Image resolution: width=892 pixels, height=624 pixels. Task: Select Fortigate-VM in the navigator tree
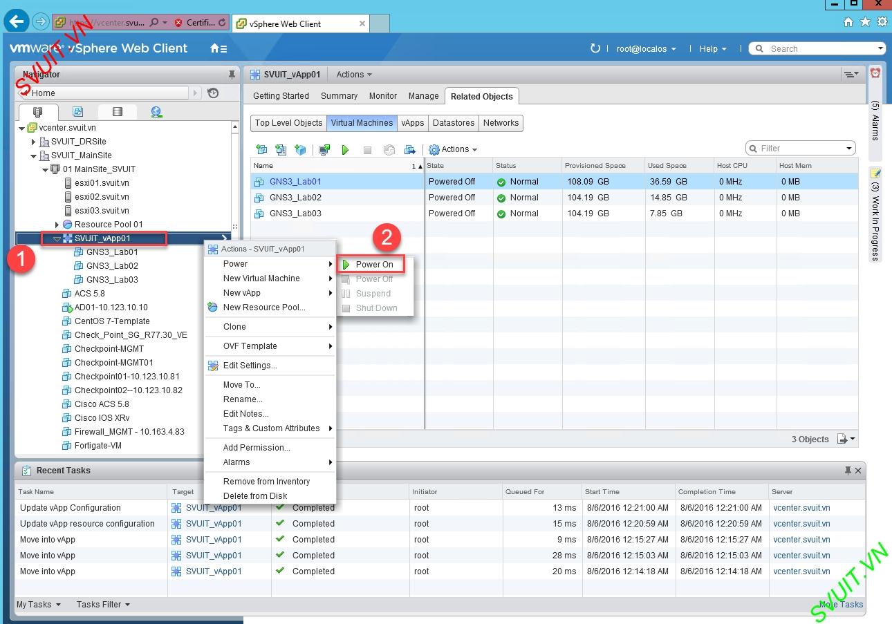coord(97,446)
